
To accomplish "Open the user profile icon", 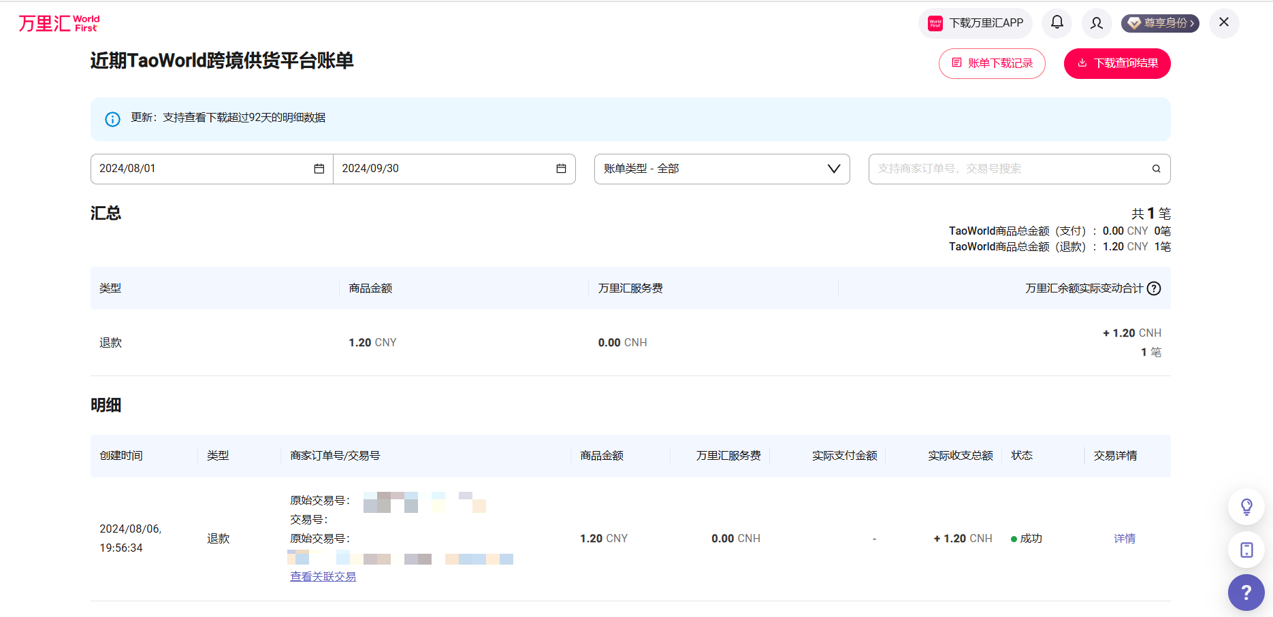I will pos(1096,23).
